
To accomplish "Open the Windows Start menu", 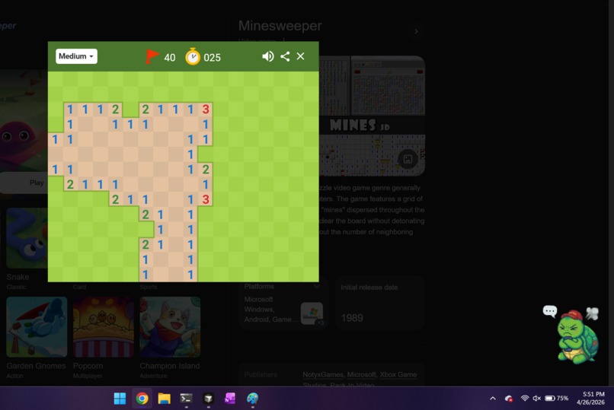I will [120, 399].
